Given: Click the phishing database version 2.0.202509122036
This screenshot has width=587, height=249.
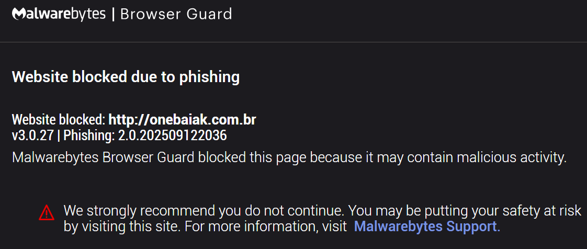Looking at the screenshot, I should [172, 135].
